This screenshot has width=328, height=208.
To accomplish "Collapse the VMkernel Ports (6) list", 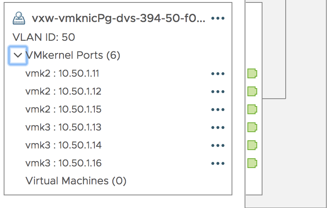I will point(18,55).
